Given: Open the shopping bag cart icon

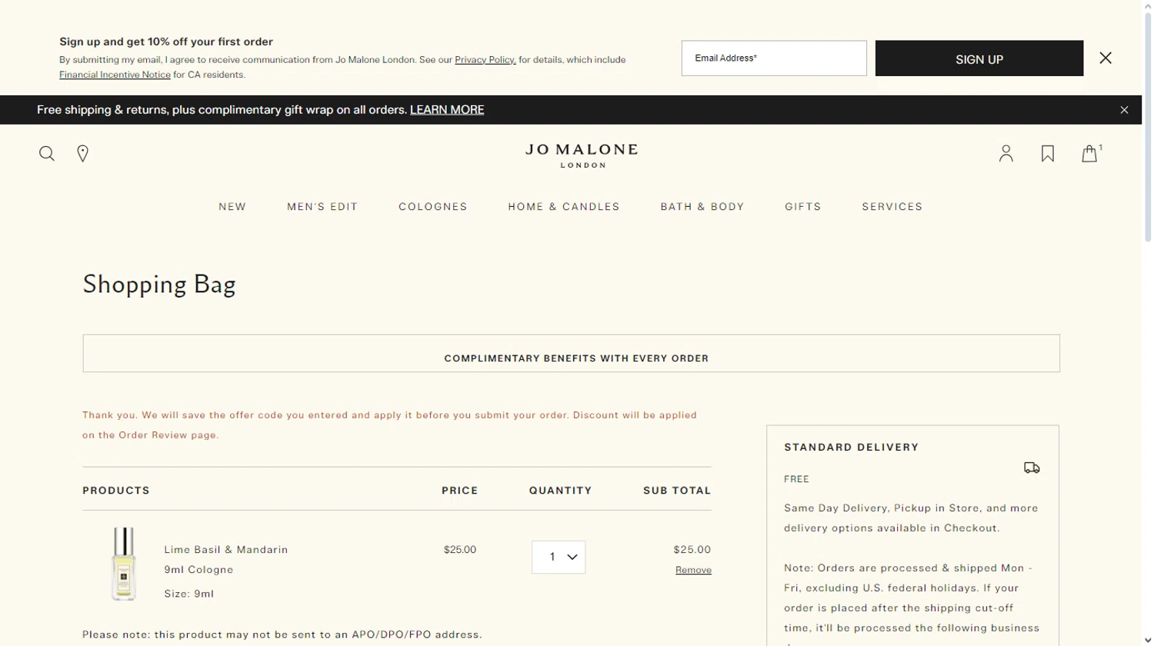Looking at the screenshot, I should click(x=1091, y=153).
